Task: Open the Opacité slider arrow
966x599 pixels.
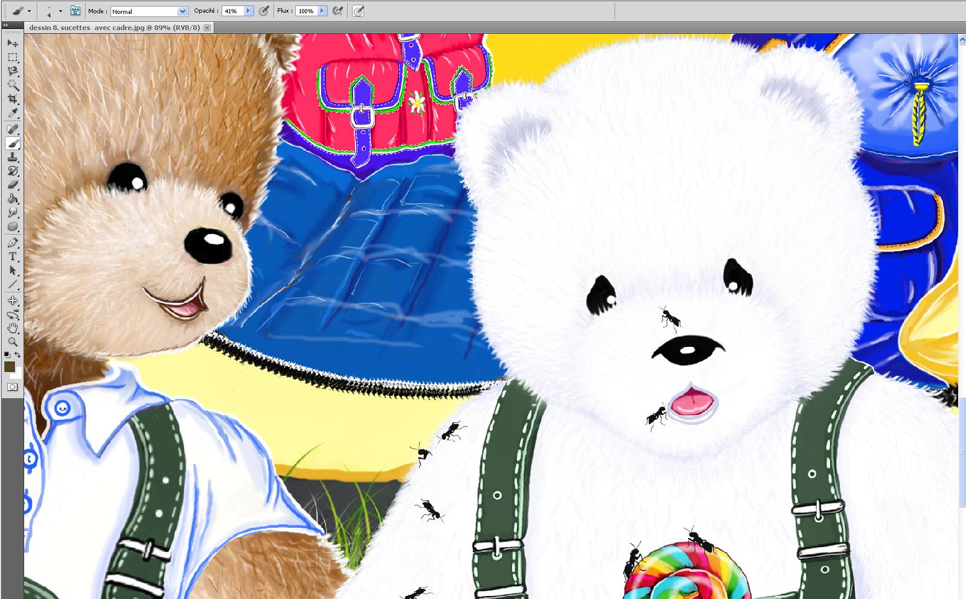Action: click(x=248, y=11)
